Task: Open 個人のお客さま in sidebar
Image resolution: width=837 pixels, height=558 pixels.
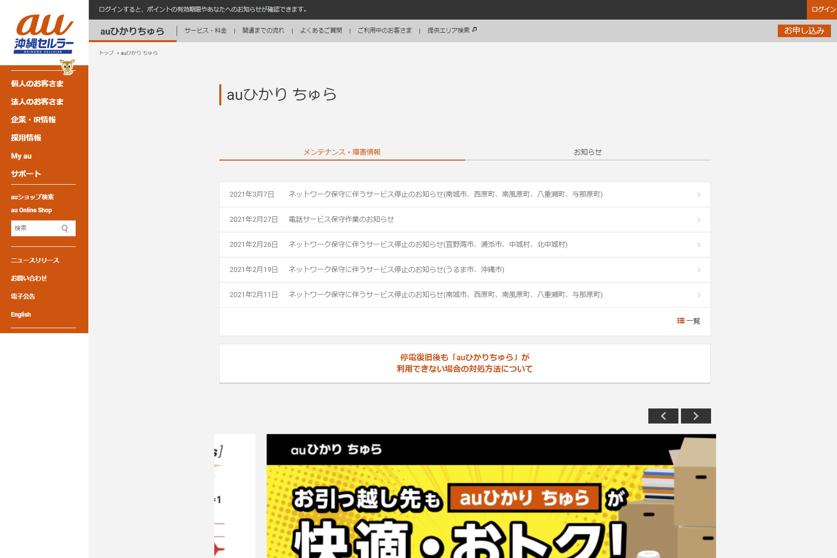Action: [x=37, y=83]
